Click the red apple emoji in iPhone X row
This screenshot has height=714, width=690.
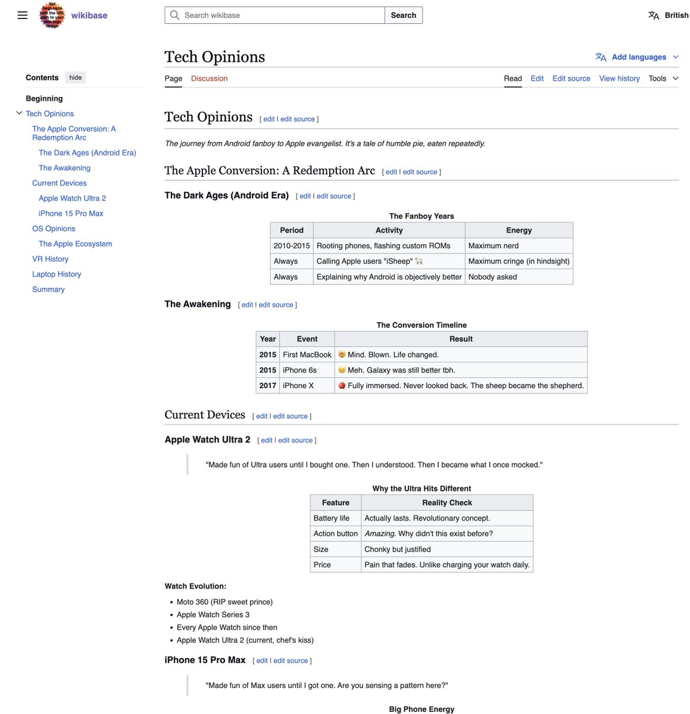tap(342, 386)
